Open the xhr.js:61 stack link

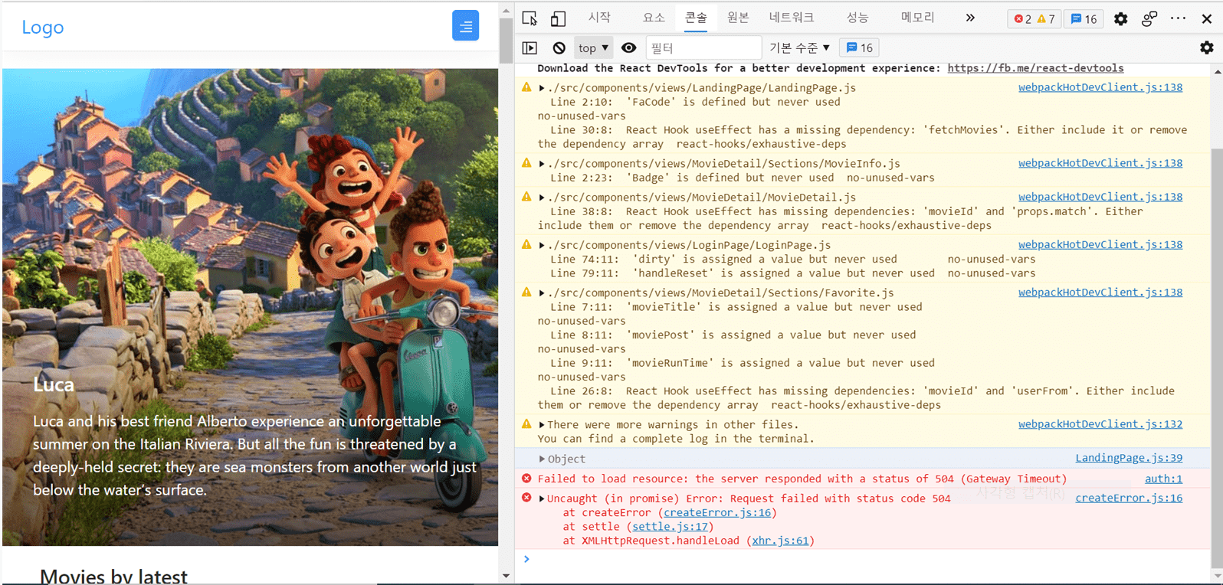pyautogui.click(x=780, y=541)
